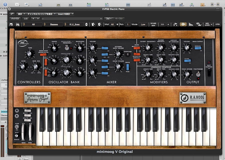The width and height of the screenshot is (225, 160).
Task: Toggle the A-440 blue switch
Action: 187,61
